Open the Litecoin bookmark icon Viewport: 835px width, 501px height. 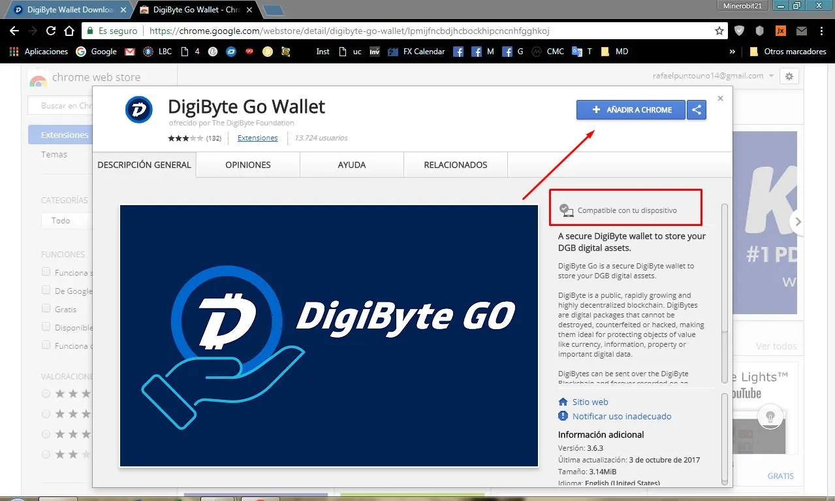point(213,52)
